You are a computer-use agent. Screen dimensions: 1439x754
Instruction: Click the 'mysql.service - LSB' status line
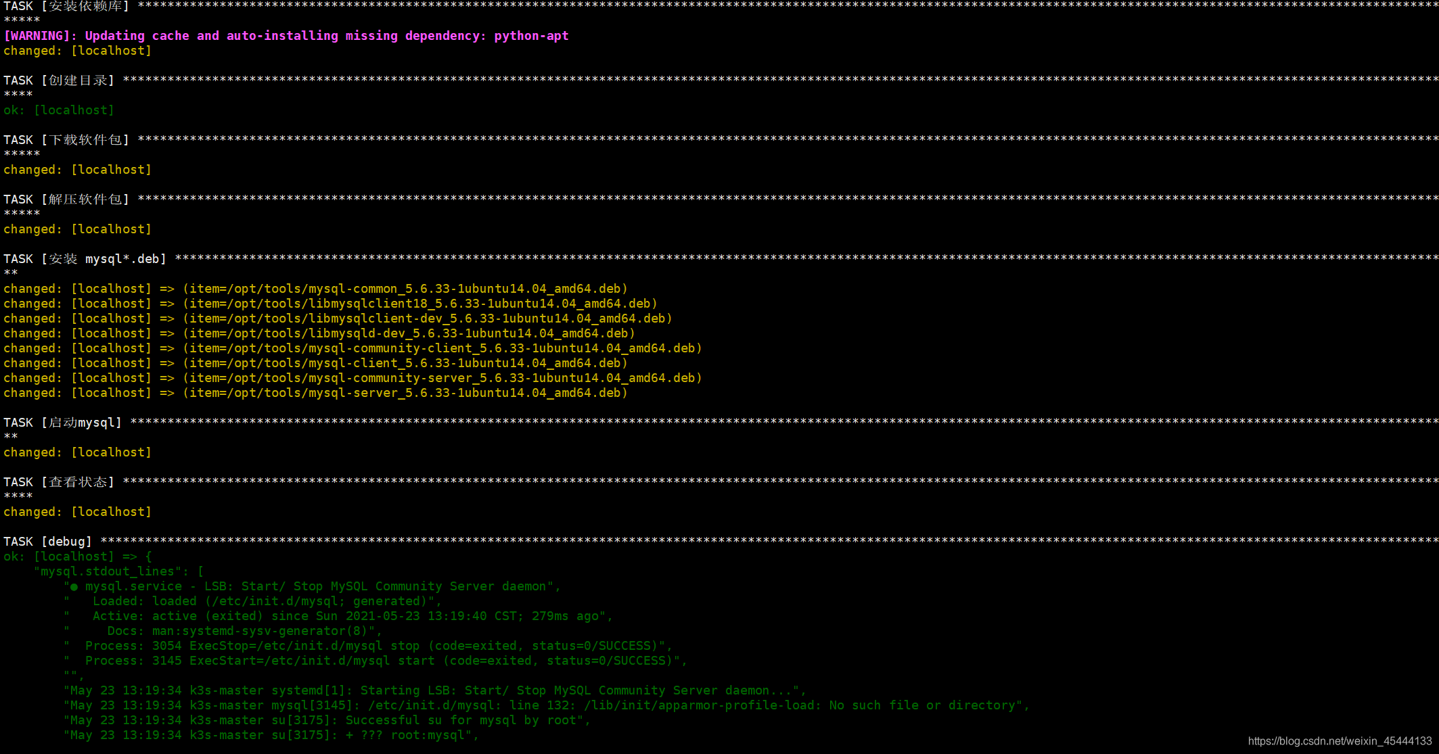313,586
